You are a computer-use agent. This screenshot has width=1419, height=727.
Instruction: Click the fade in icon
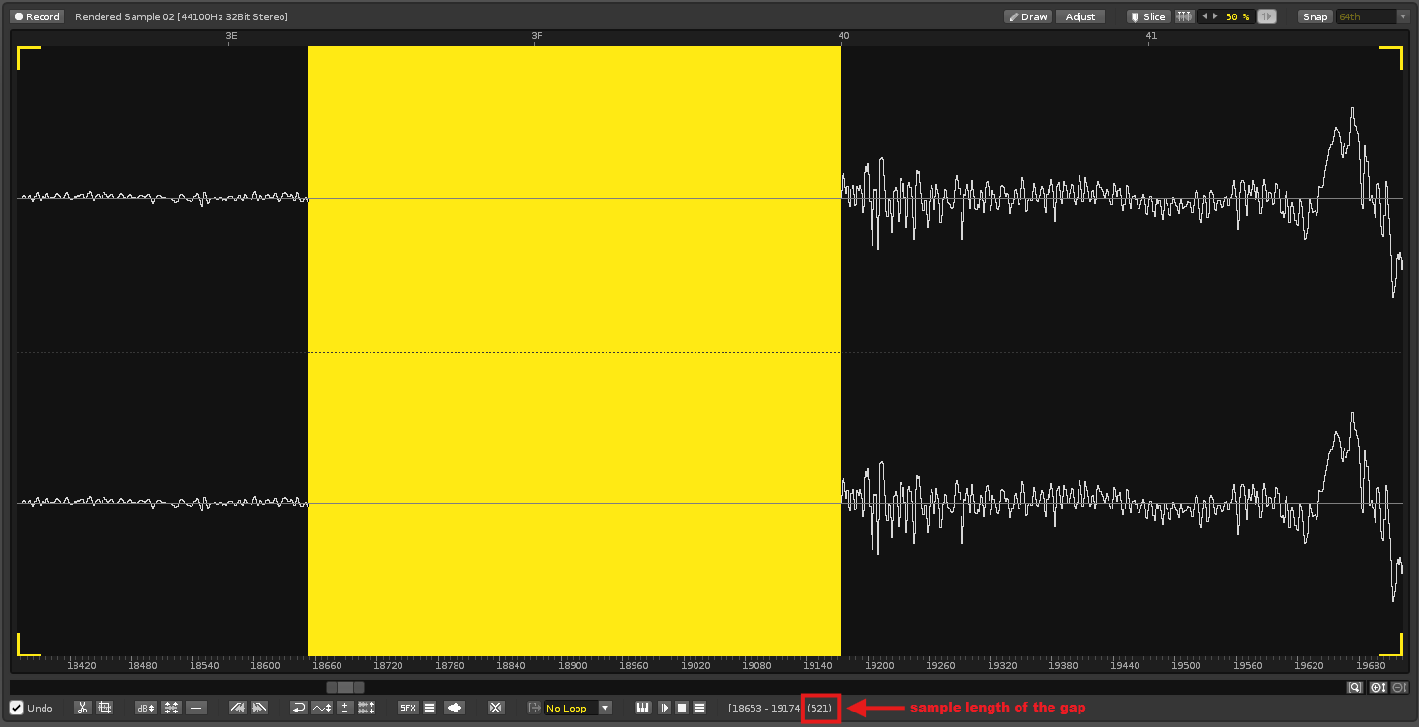[x=238, y=708]
